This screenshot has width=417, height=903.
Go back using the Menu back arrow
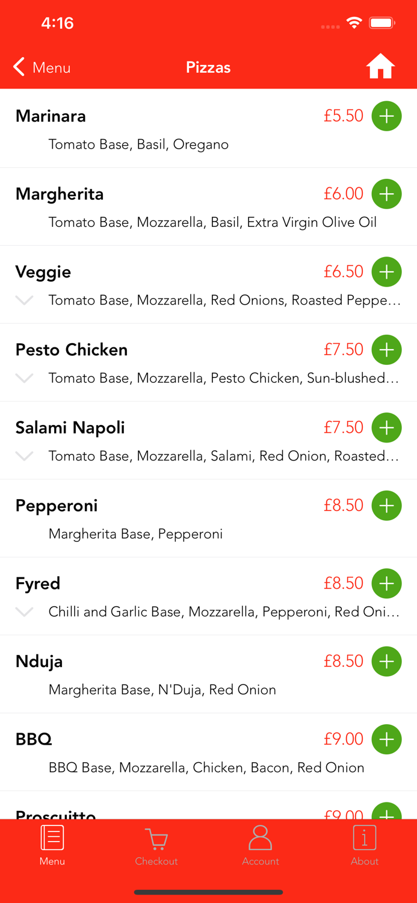tap(41, 67)
